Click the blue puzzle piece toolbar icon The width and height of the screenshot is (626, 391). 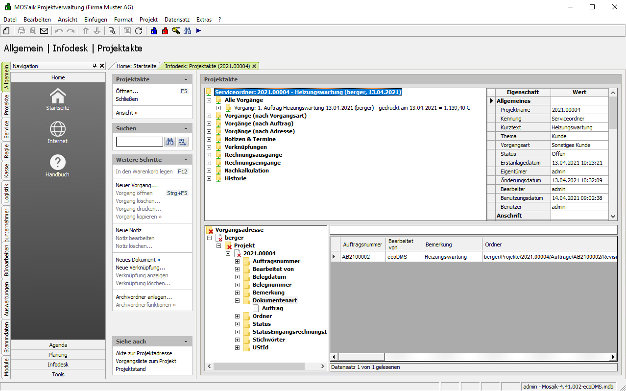click(x=154, y=31)
